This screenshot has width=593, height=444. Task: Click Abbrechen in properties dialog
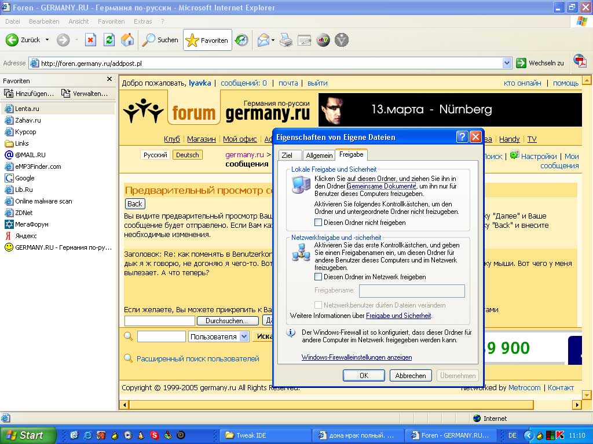pos(411,376)
